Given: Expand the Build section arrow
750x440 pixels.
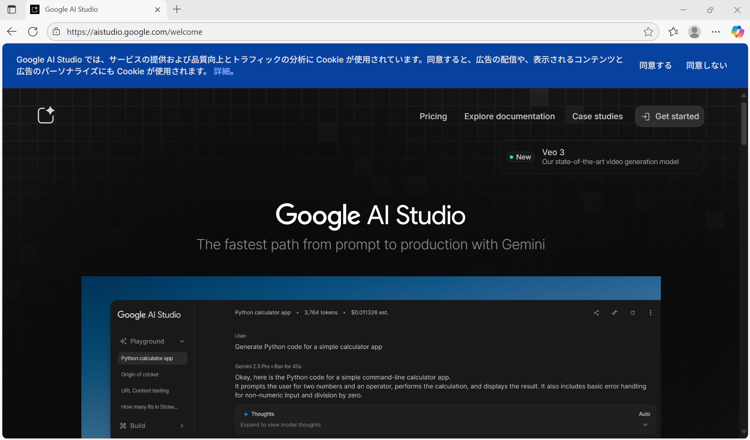Looking at the screenshot, I should pos(182,426).
